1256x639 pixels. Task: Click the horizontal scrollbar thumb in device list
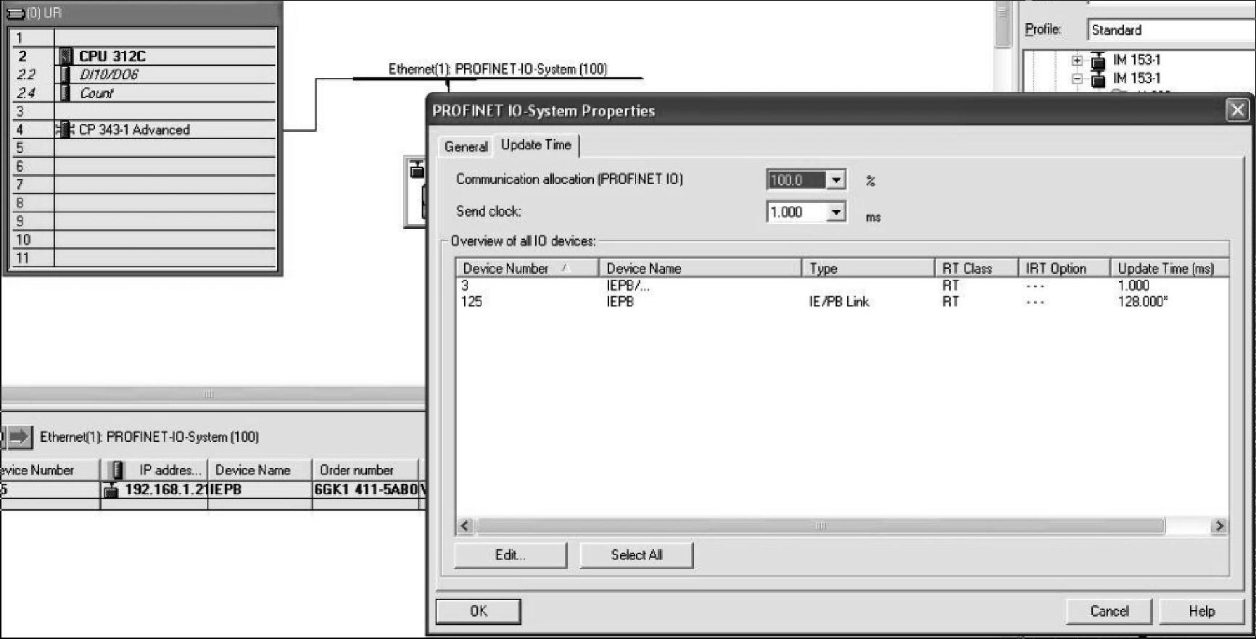[x=820, y=526]
